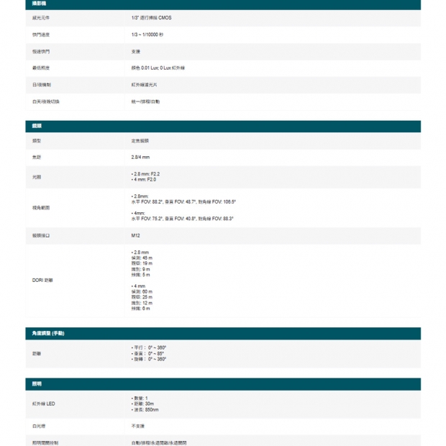Click the 照明 section header
The height and width of the screenshot is (446, 446).
click(x=37, y=384)
